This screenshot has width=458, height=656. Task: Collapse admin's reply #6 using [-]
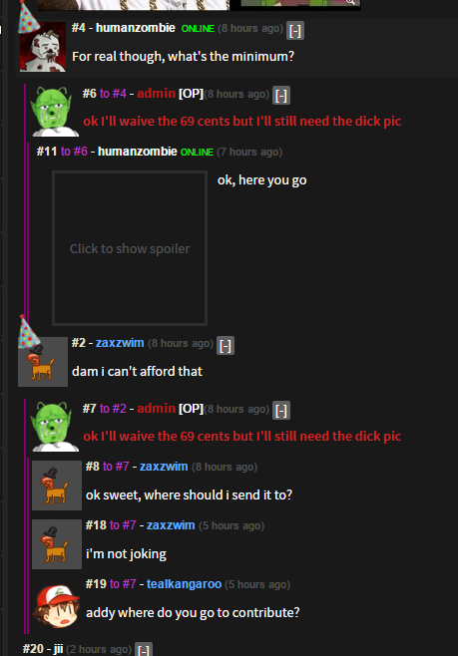(x=281, y=96)
